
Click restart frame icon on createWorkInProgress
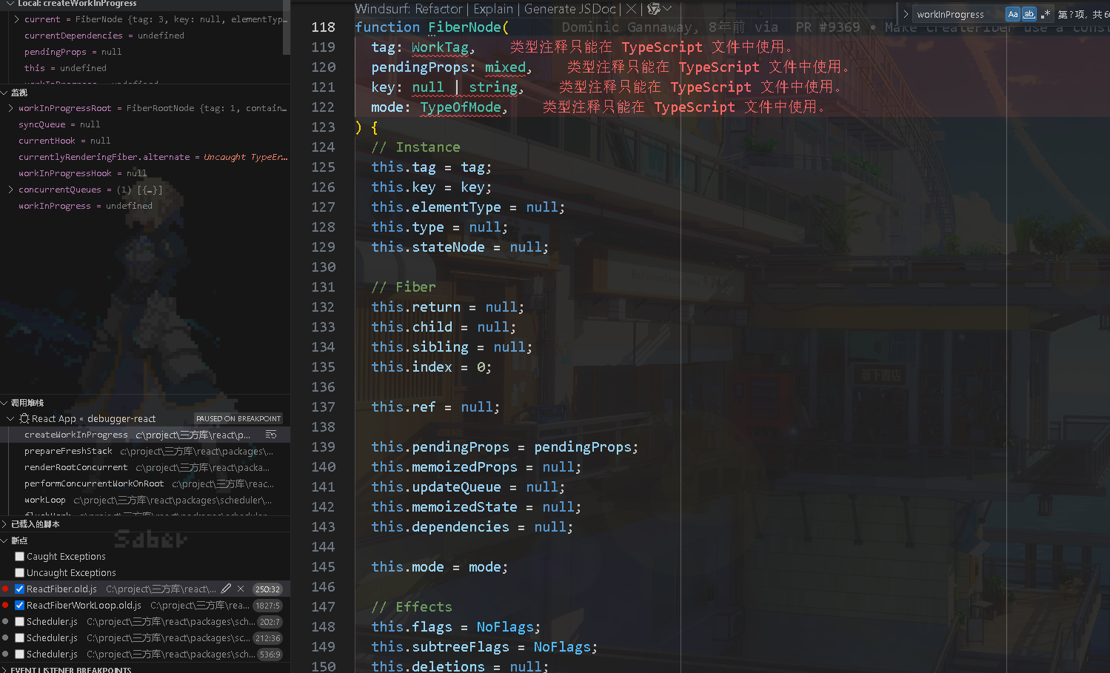tap(270, 435)
